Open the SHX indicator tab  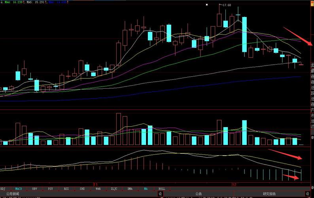tap(82, 189)
